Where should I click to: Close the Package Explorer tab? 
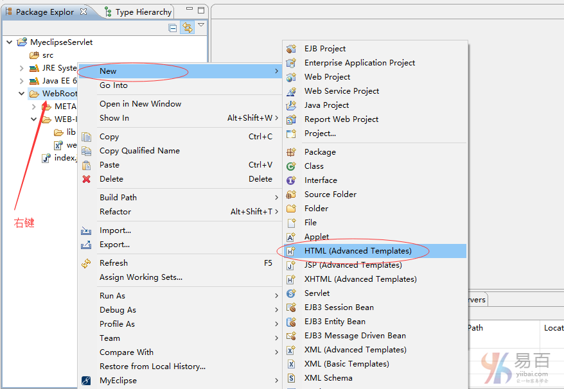84,12
